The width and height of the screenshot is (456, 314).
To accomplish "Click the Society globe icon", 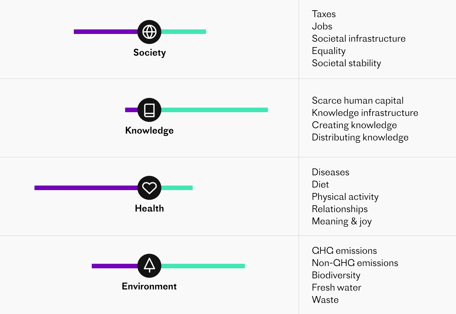I will coord(149,32).
